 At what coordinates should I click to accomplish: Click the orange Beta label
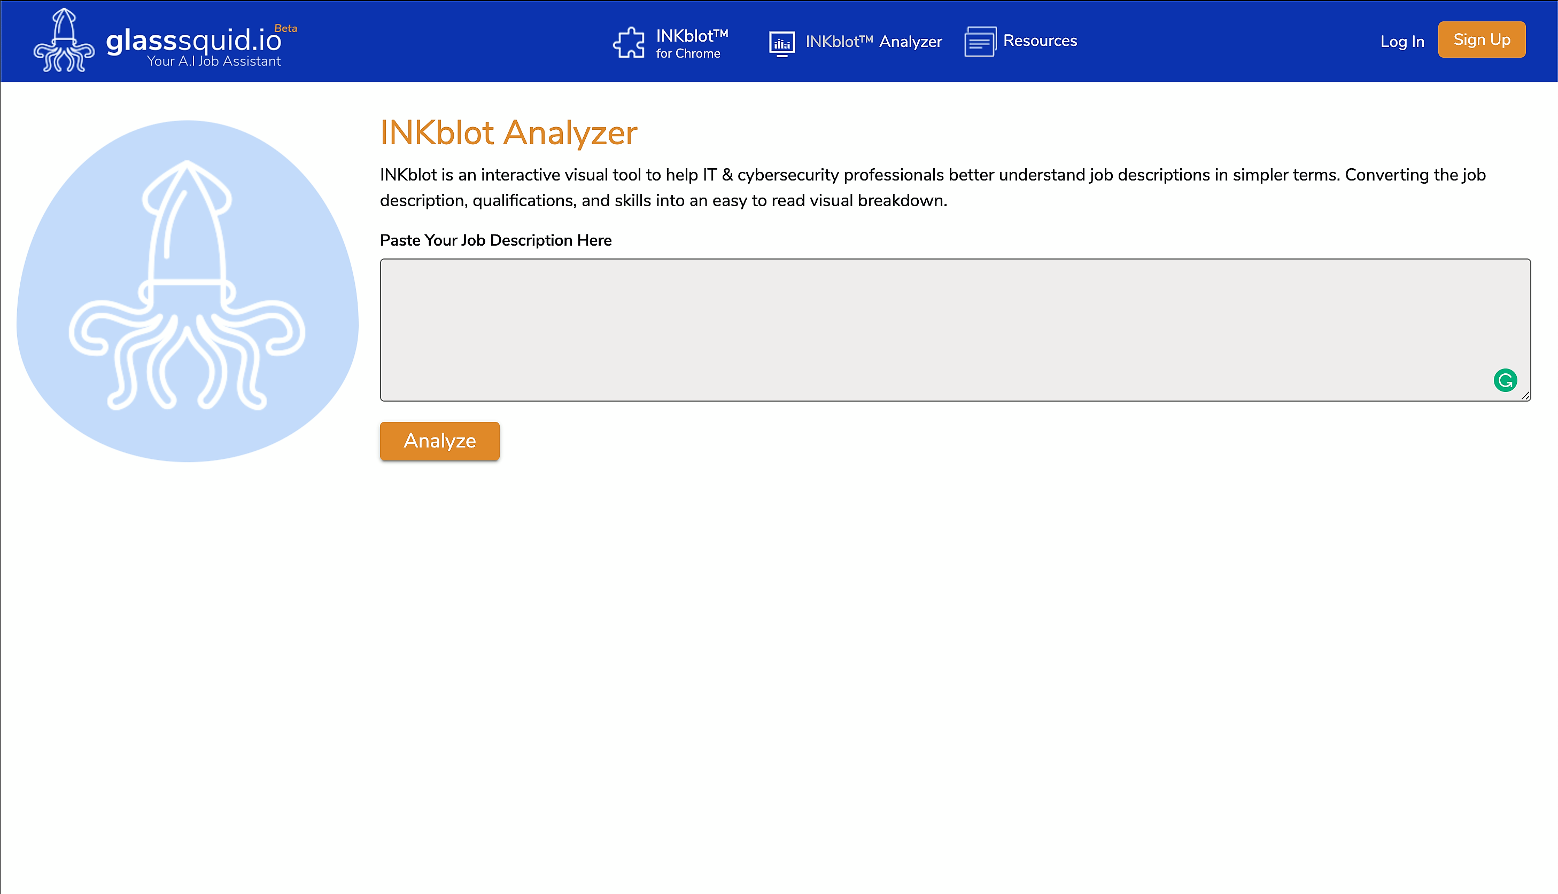click(x=285, y=28)
